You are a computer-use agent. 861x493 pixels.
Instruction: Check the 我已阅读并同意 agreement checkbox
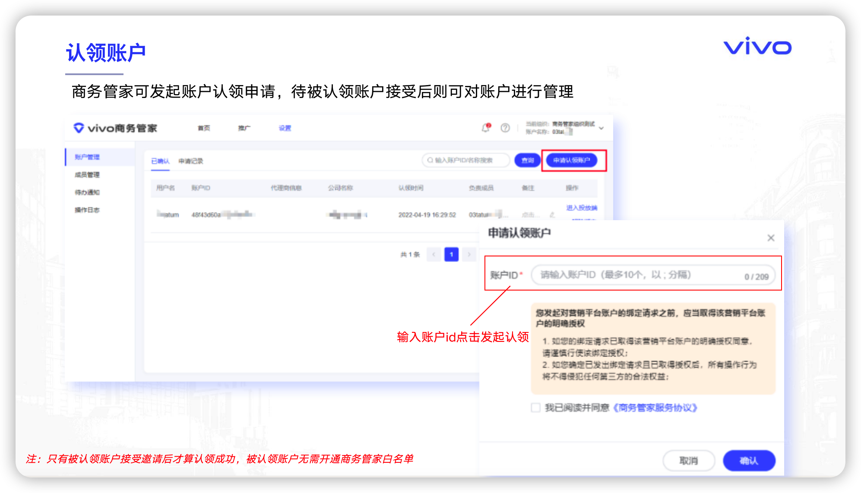click(x=536, y=408)
